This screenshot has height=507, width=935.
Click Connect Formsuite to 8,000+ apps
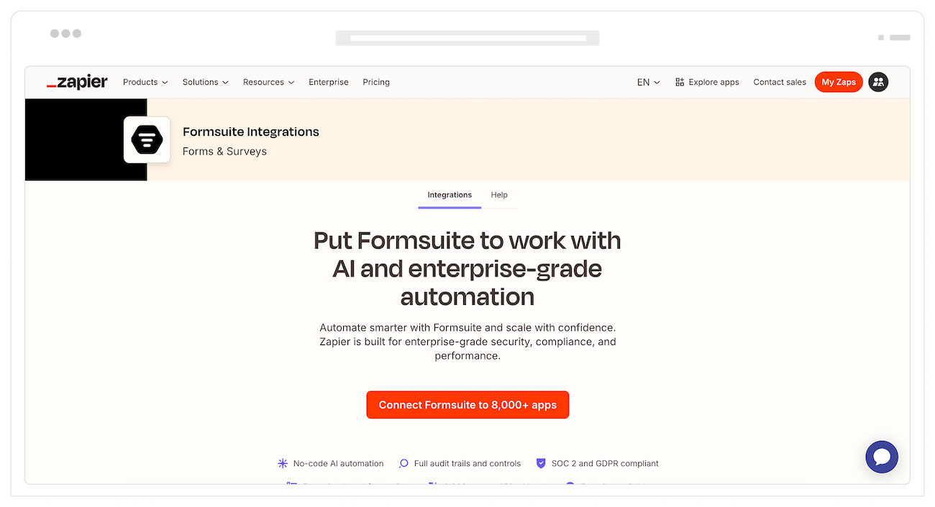pos(467,405)
